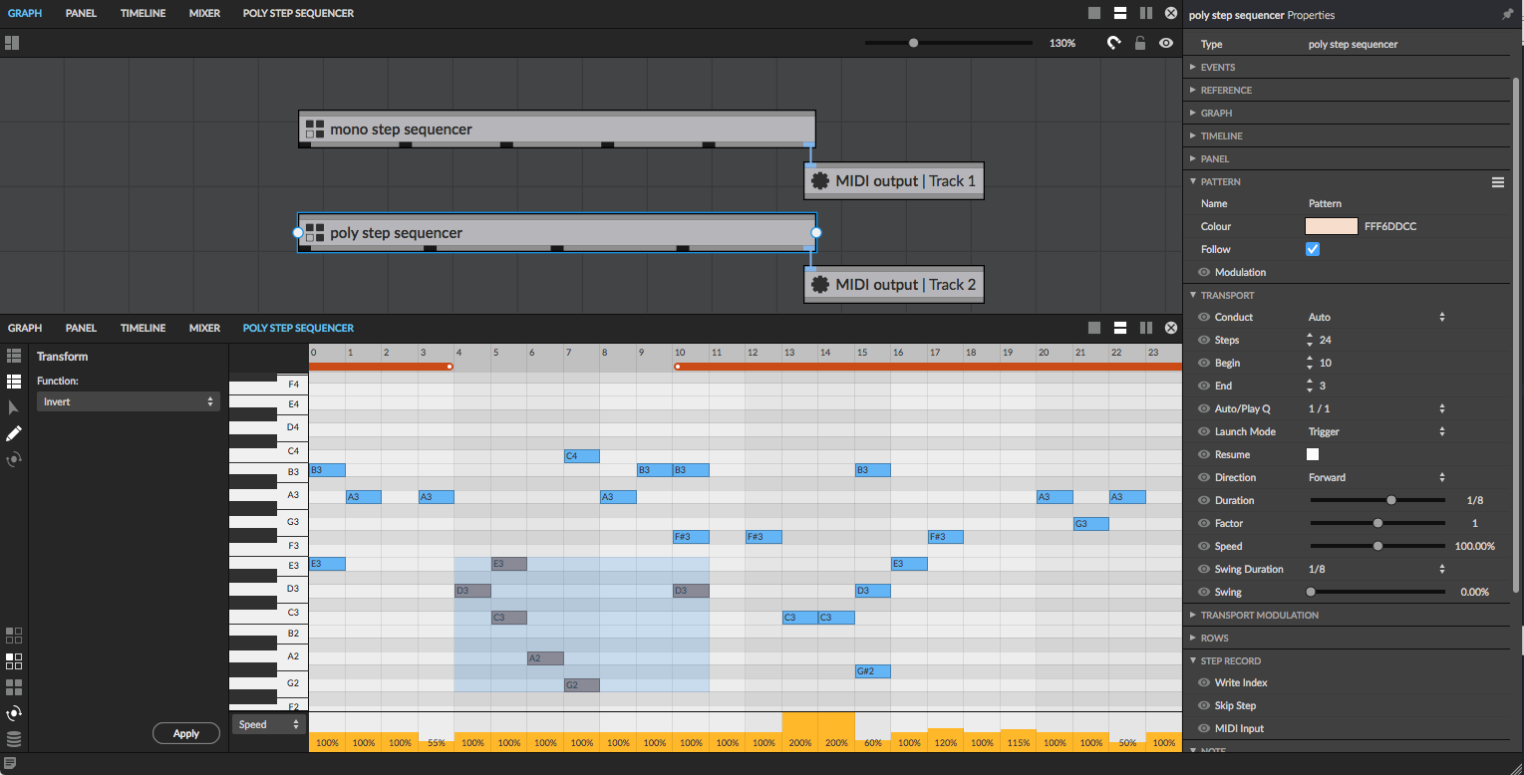Screen dimensions: 1524x775
Task: Switch to TIMELINE tab in upper tab bar
Action: 143,13
